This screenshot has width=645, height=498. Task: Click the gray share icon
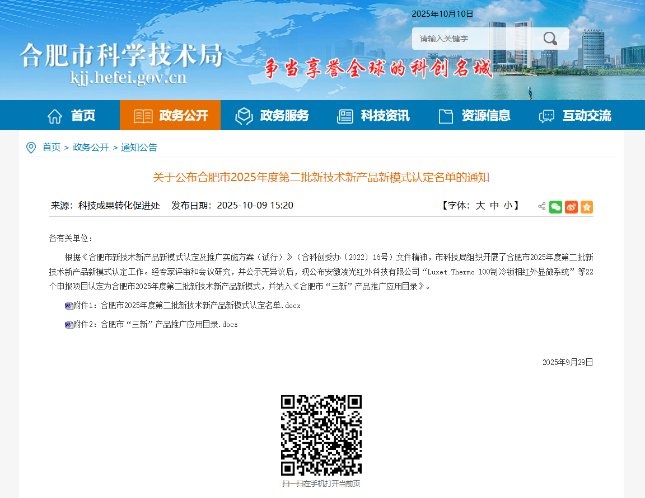point(541,207)
